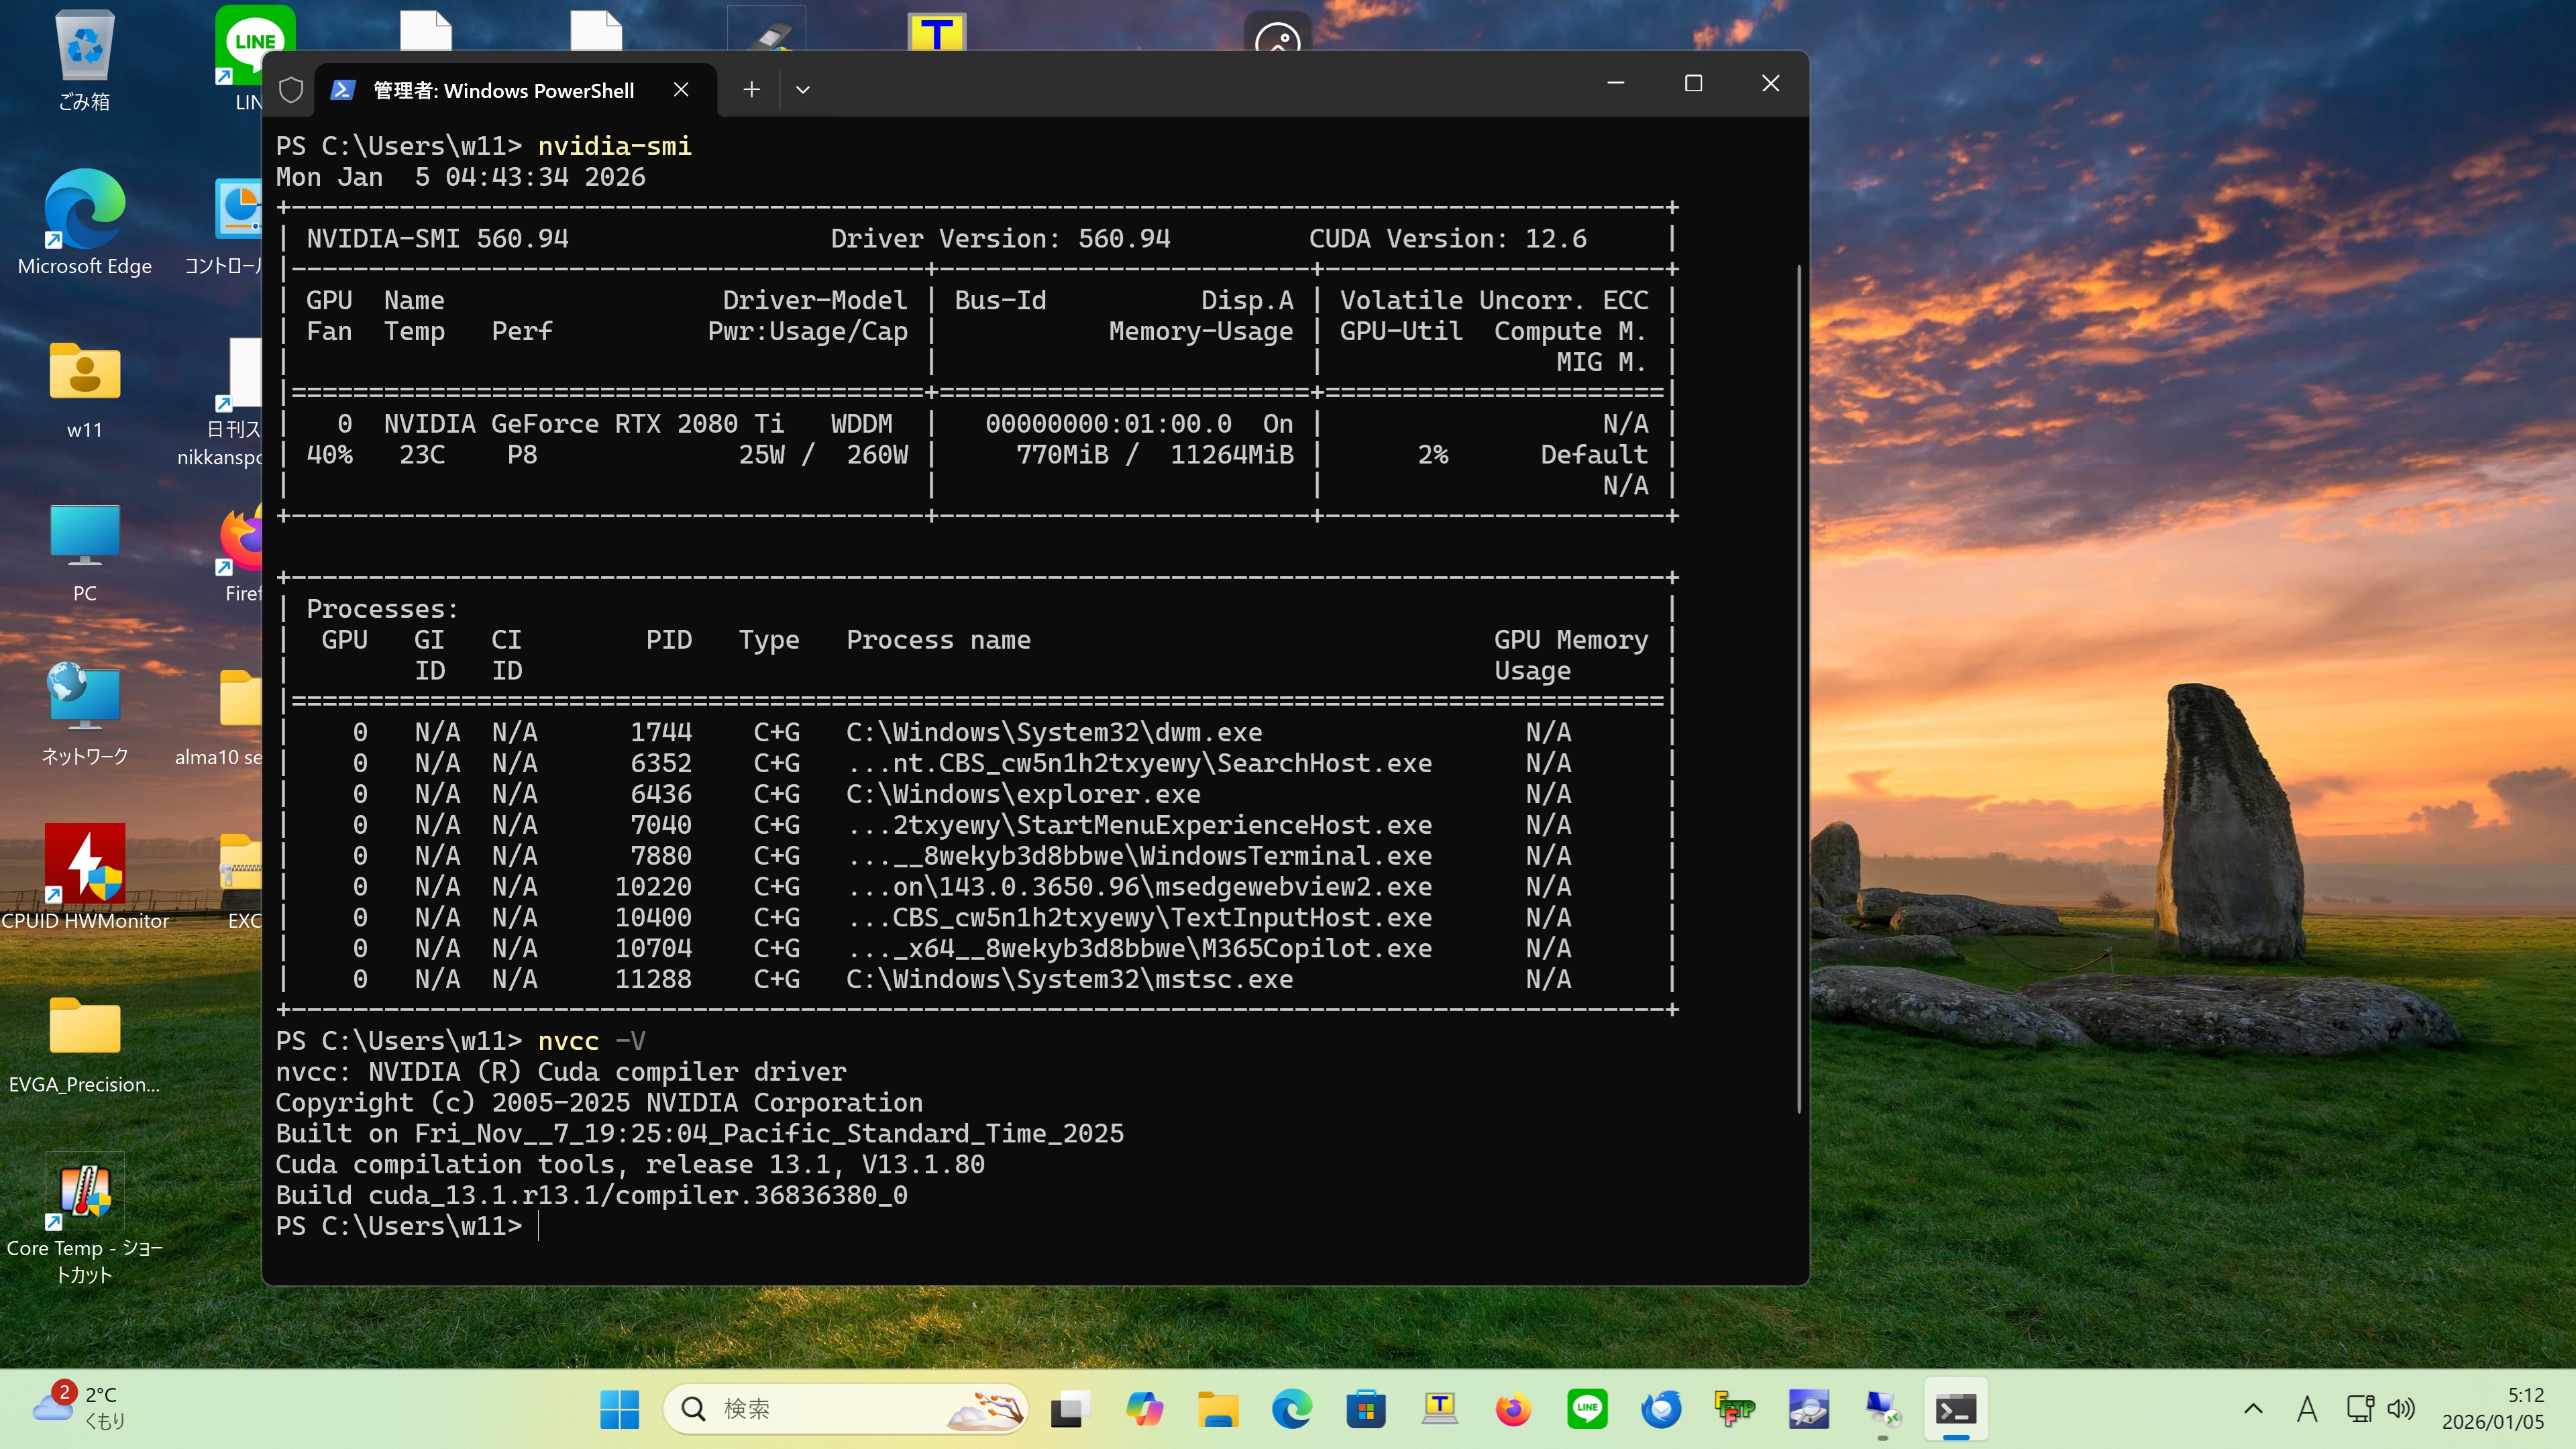Screen dimensions: 2576x1449
Task: Select the 管理者: Windows PowerShell tab
Action: [x=503, y=90]
